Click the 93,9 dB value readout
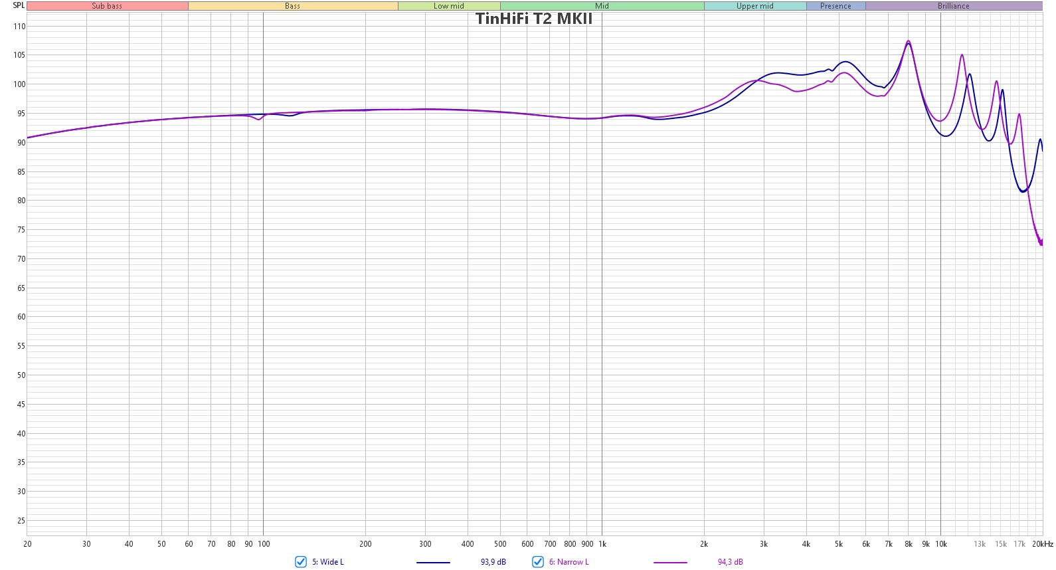 coord(493,562)
